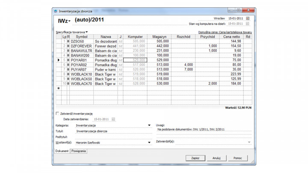Select the POYAR01 symbol cell
The width and height of the screenshot is (308, 173).
point(82,60)
